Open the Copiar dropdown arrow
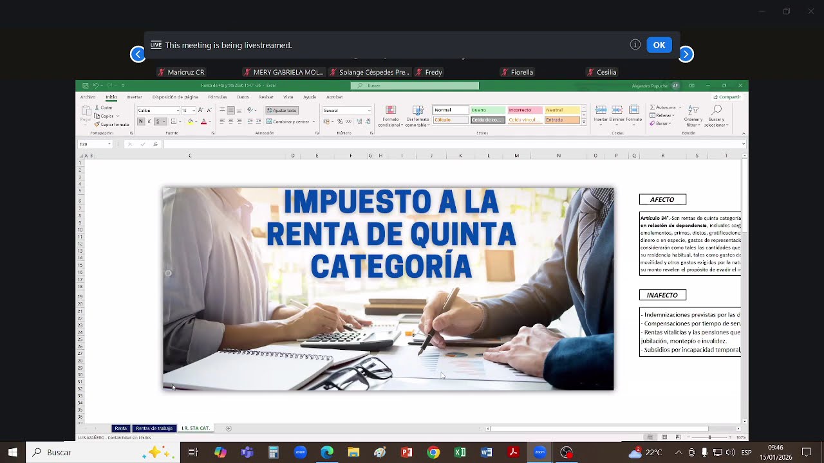The image size is (824, 463). point(118,116)
